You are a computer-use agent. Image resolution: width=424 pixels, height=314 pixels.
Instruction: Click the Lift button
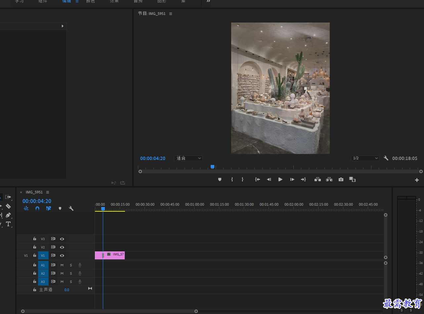tap(318, 180)
